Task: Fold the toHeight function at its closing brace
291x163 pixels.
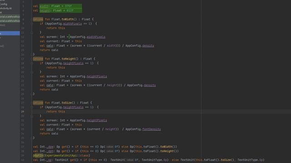Action: (x=32, y=94)
